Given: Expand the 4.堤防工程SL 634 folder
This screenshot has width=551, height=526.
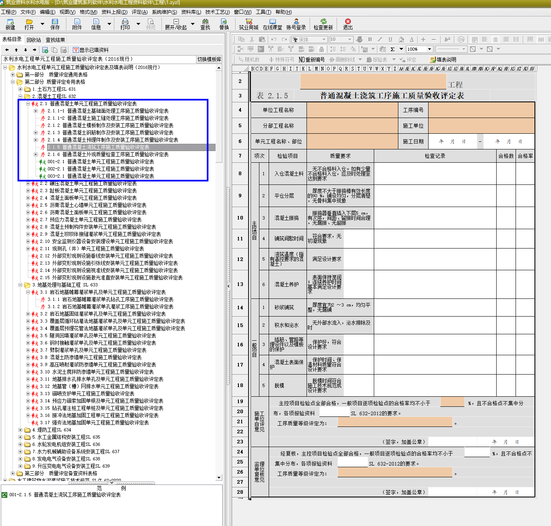Looking at the screenshot, I should point(21,430).
